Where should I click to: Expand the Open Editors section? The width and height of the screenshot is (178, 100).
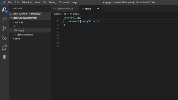pos(11,14)
